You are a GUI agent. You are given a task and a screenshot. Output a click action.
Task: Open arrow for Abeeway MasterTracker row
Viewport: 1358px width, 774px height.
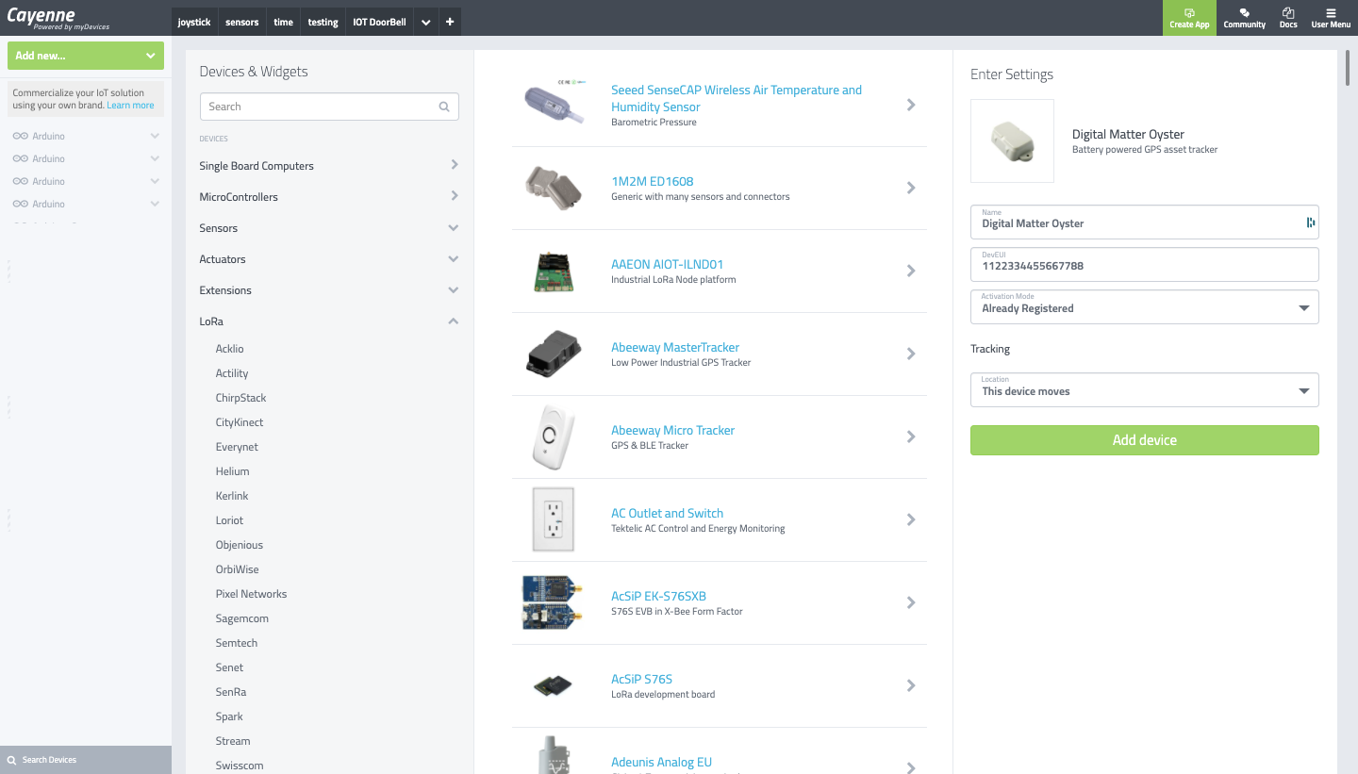911,354
